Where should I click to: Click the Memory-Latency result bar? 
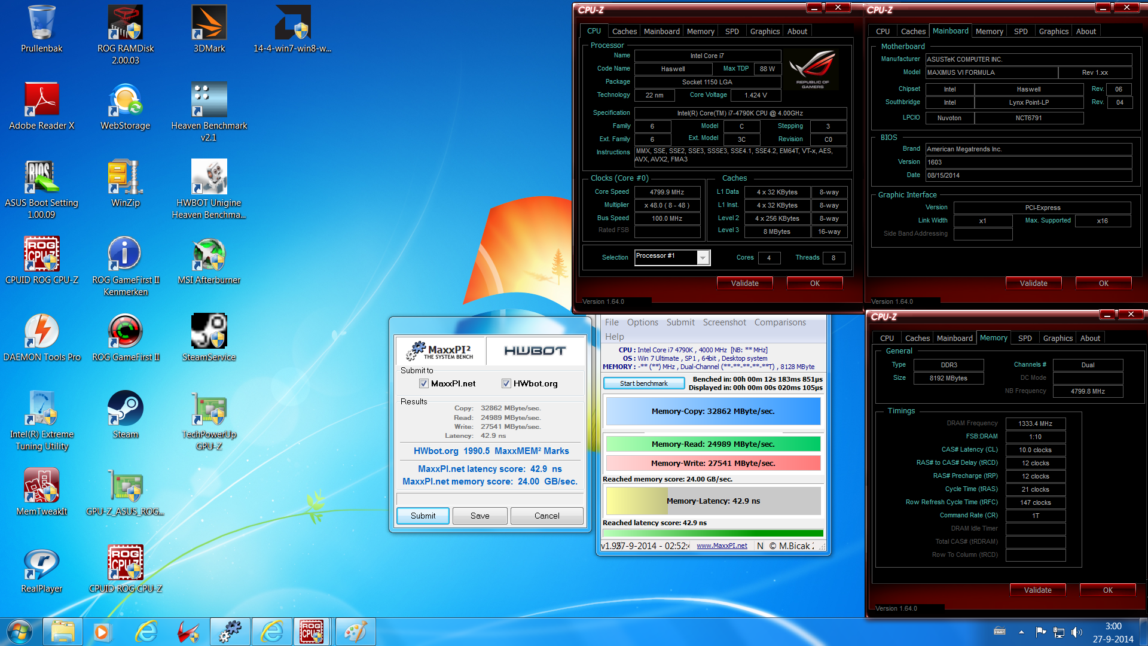click(713, 501)
